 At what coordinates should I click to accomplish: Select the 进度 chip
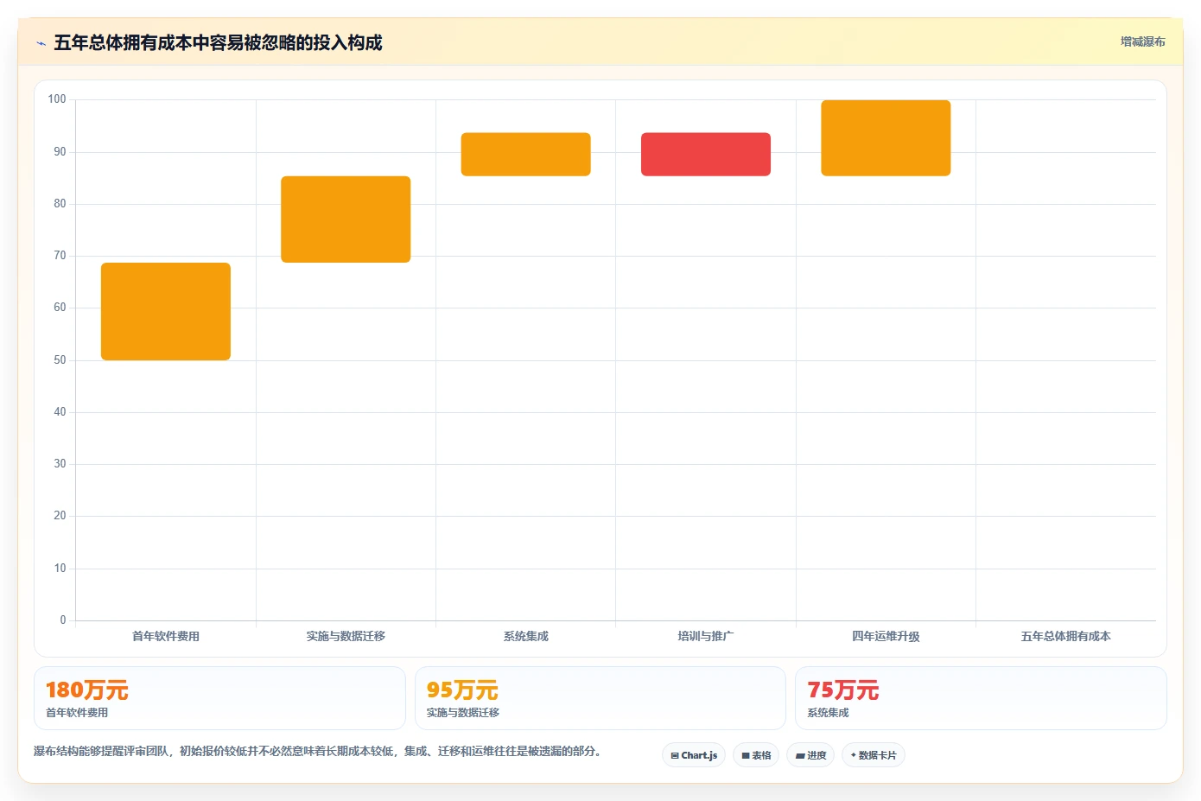(810, 755)
